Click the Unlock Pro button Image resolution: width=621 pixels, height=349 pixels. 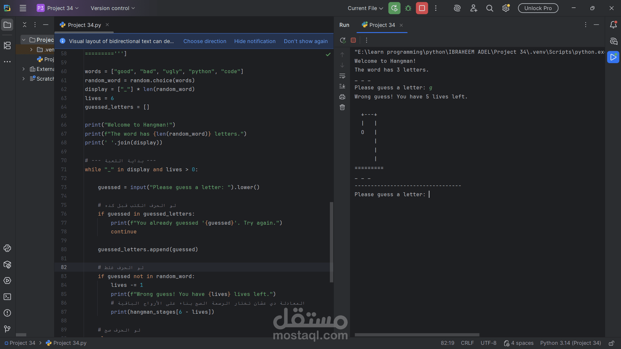tap(538, 8)
